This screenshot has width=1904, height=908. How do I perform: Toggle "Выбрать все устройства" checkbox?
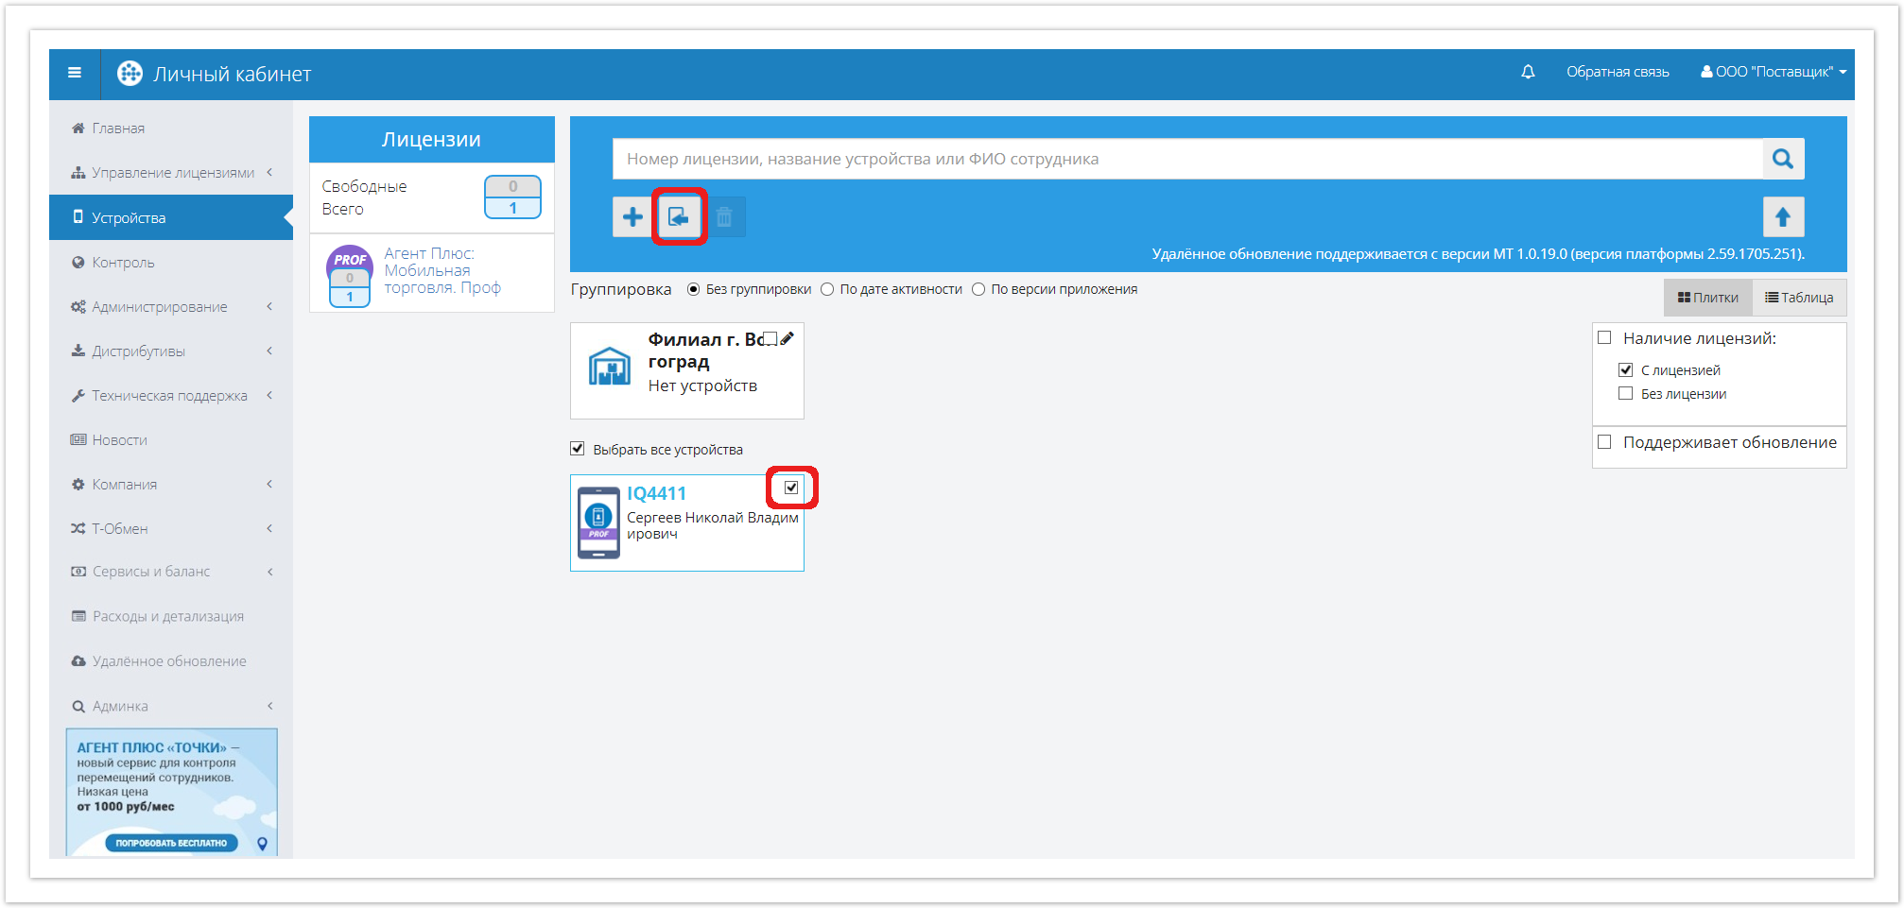(x=578, y=449)
